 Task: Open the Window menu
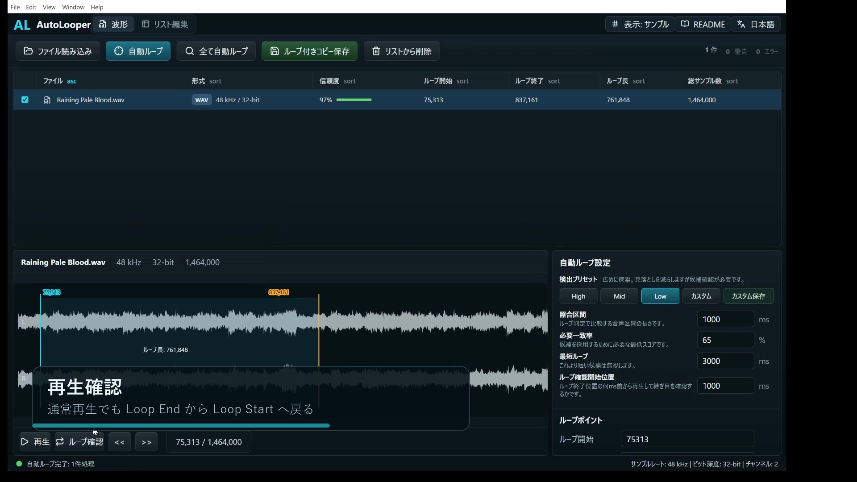coord(73,7)
